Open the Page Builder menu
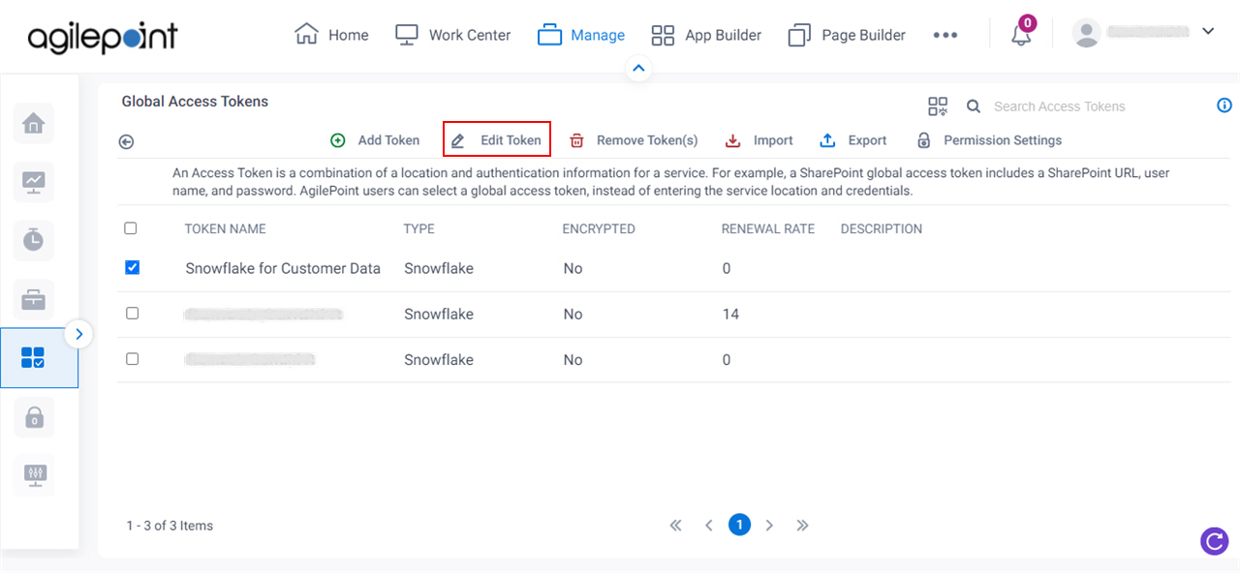This screenshot has height=573, width=1240. (847, 35)
